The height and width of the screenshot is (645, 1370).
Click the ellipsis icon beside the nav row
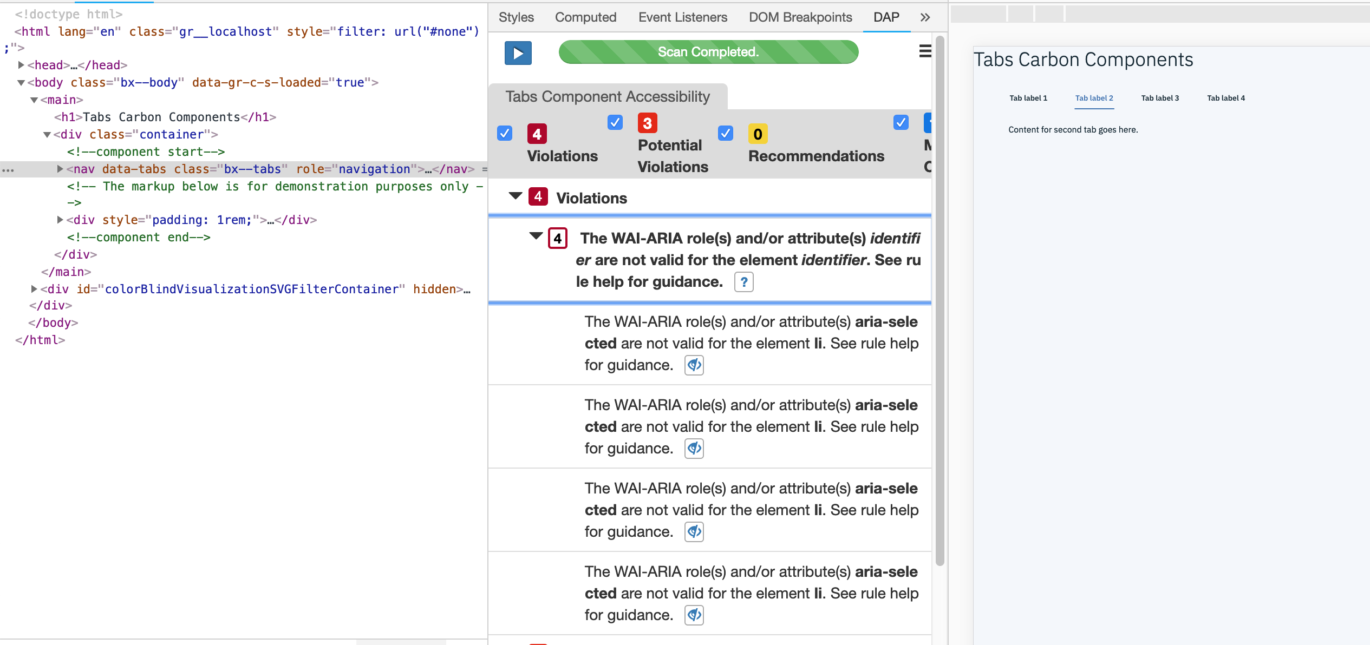[x=8, y=170]
